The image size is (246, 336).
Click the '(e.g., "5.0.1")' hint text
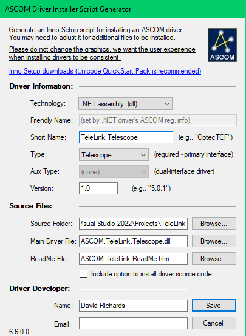pos(151,188)
